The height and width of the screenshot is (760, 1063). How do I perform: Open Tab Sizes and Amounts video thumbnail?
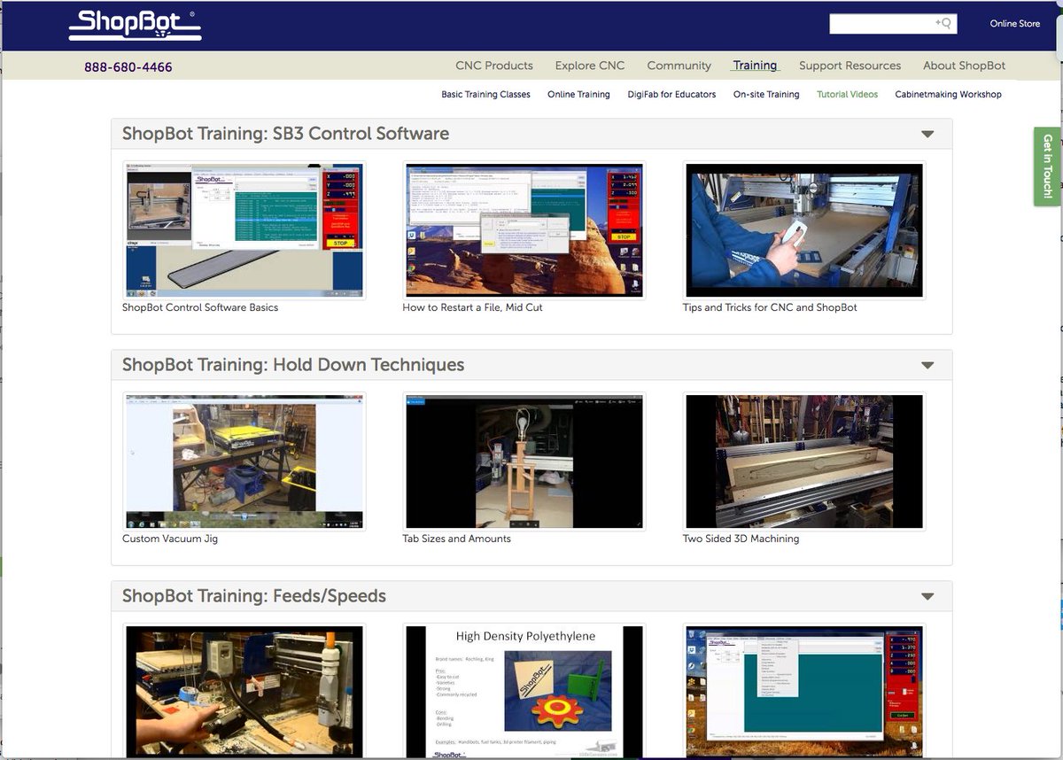tap(524, 461)
